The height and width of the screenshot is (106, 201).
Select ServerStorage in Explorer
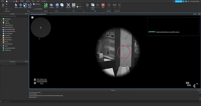point(9,33)
